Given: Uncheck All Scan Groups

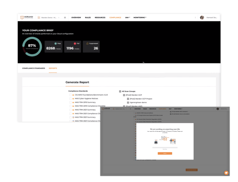Looking at the screenshot, I should (120, 91).
